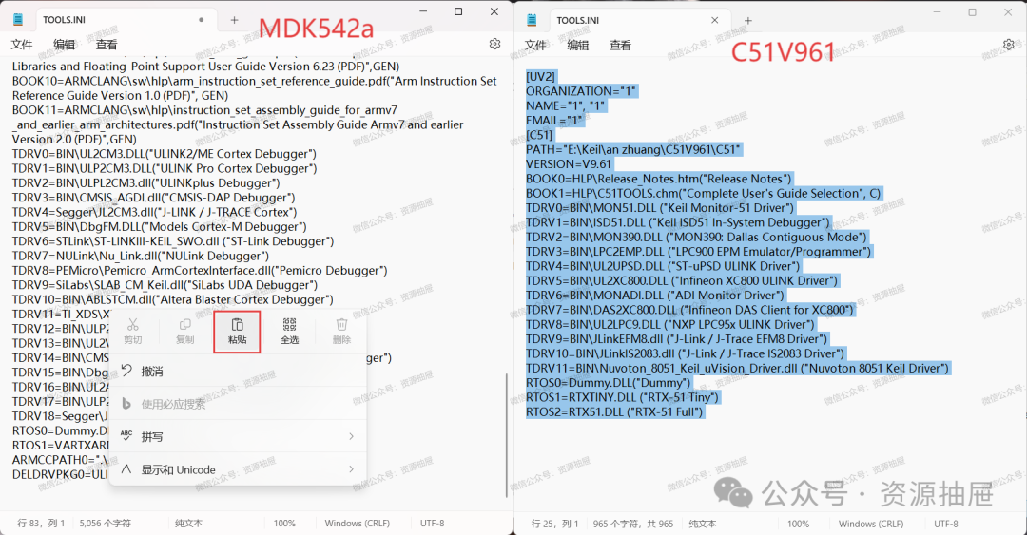1027x535 pixels.
Task: Click the VERSION=V9.61 line
Action: [x=570, y=163]
